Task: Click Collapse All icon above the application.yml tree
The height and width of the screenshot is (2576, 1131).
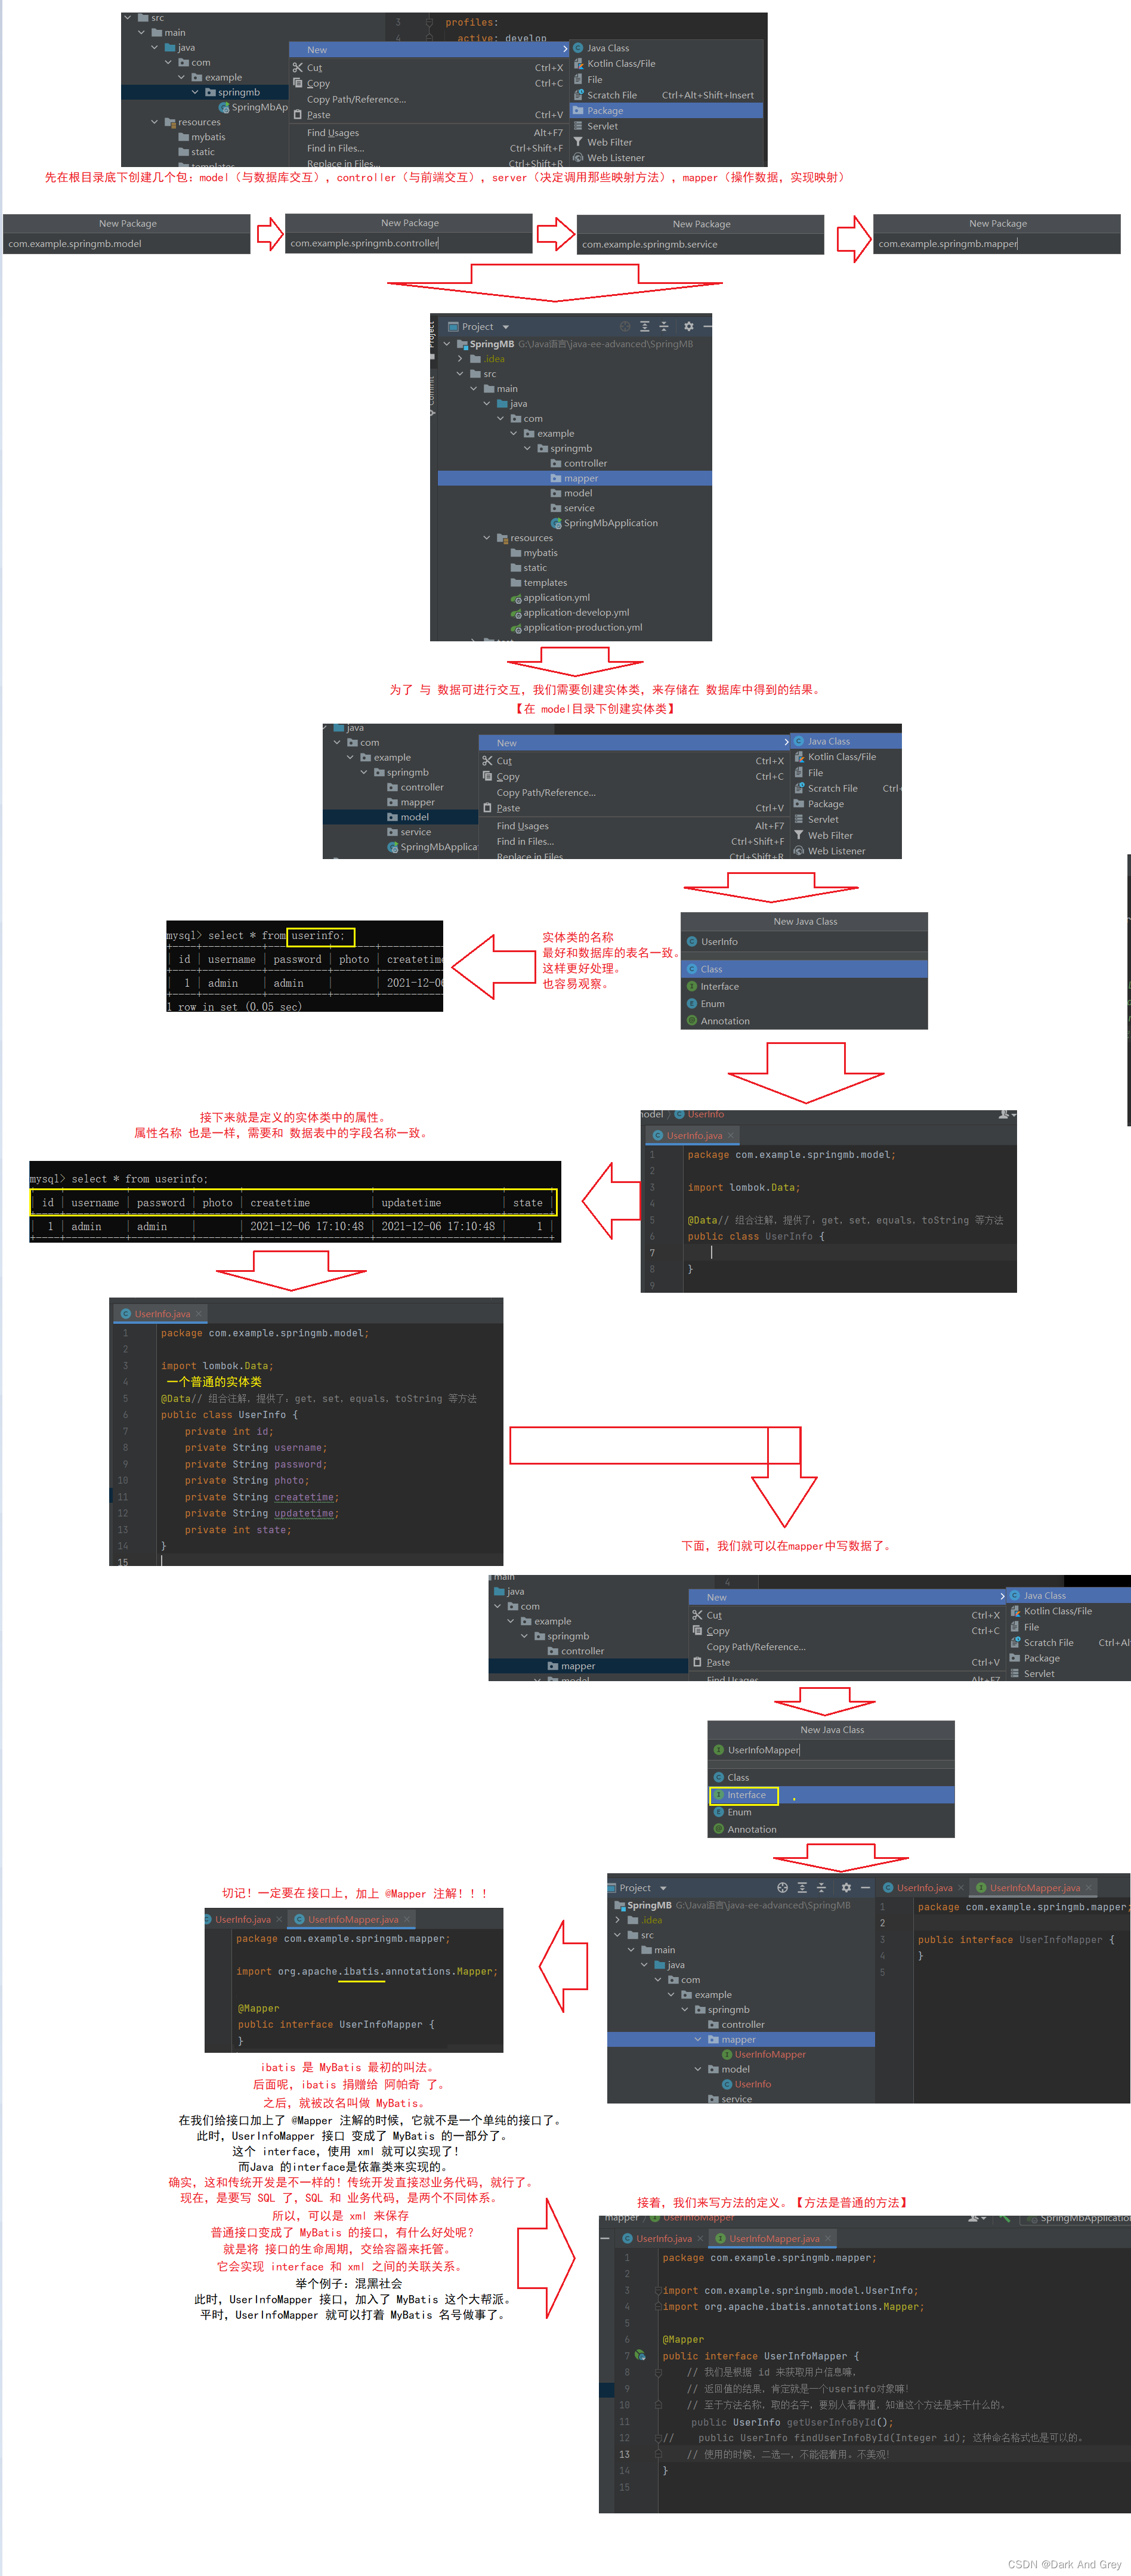Action: click(663, 327)
